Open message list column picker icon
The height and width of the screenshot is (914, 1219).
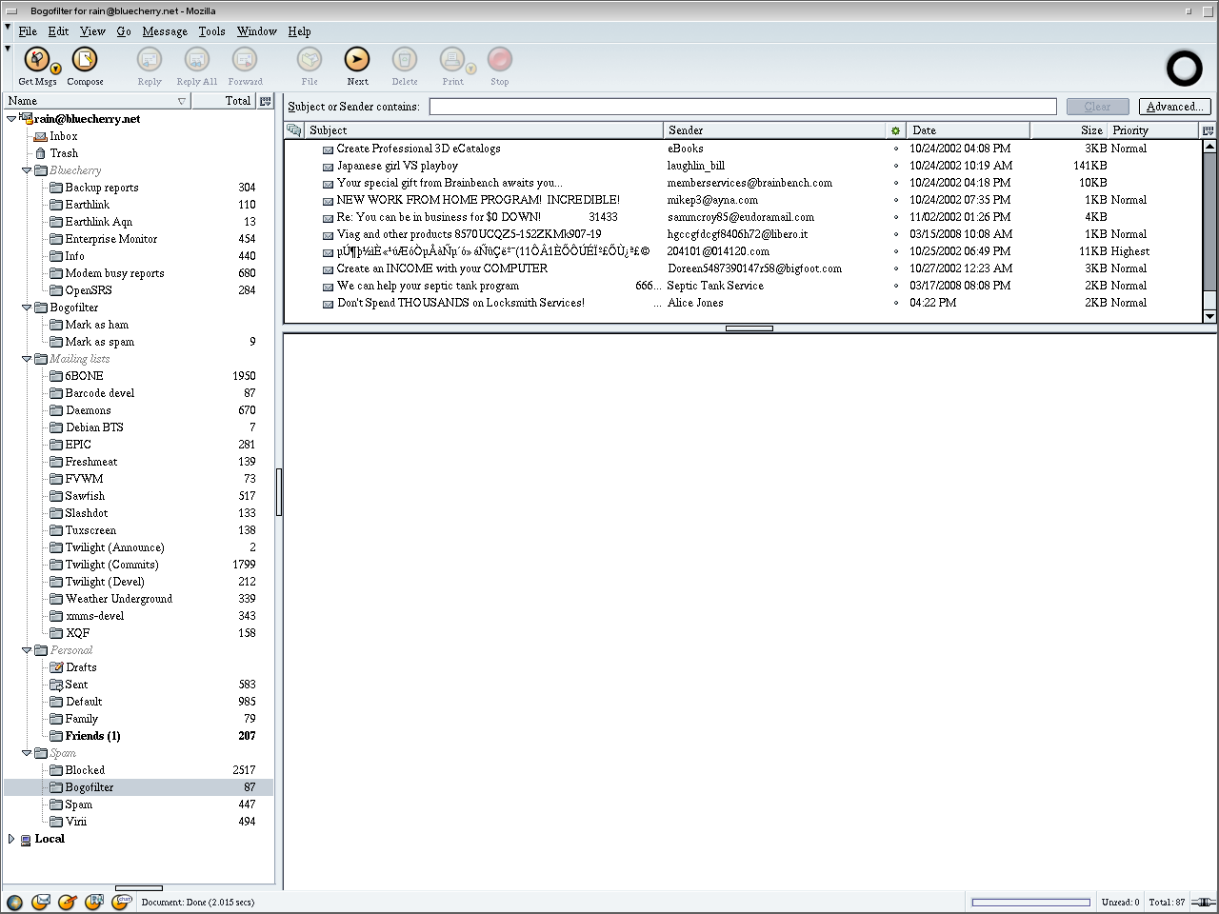click(x=1209, y=130)
